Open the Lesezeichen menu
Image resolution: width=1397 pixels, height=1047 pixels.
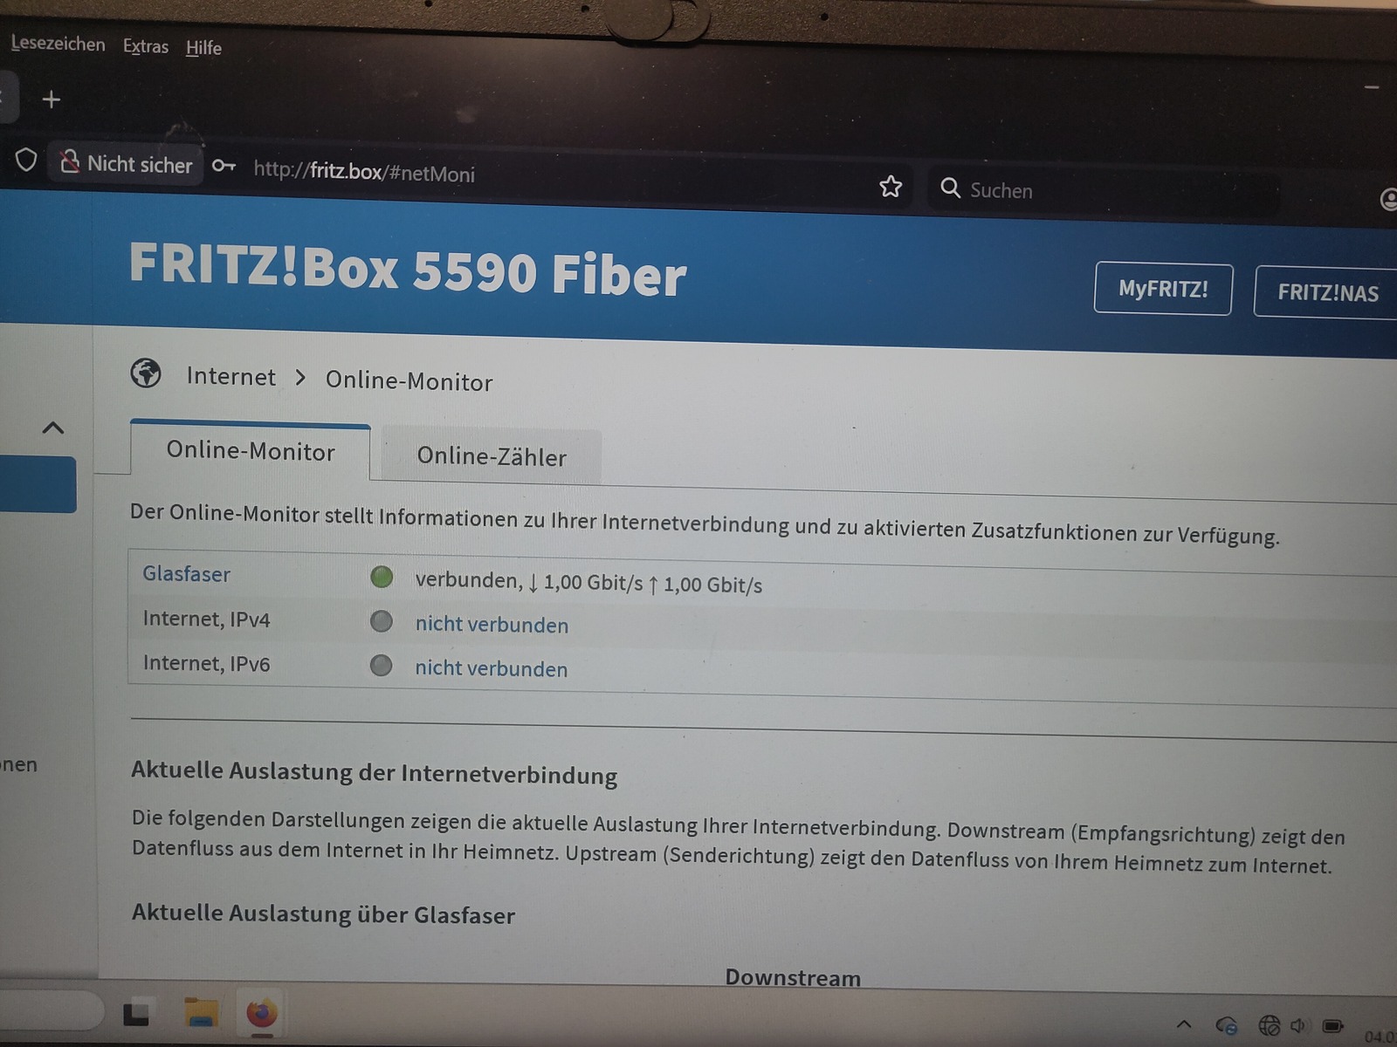(58, 44)
